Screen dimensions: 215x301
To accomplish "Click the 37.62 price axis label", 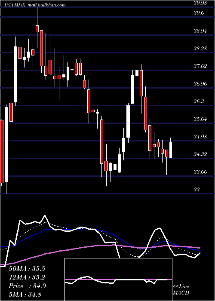I will pos(200,66).
